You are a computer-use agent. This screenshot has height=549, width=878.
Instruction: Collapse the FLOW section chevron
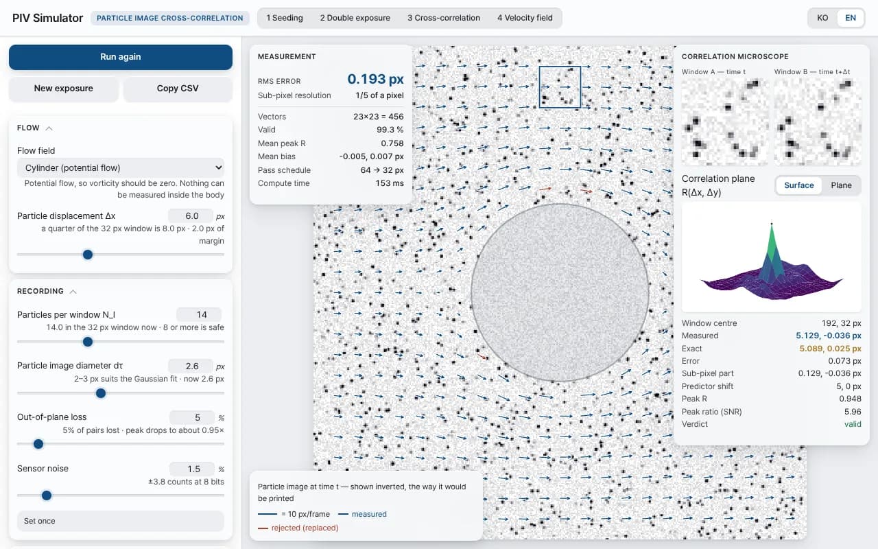[x=49, y=128]
